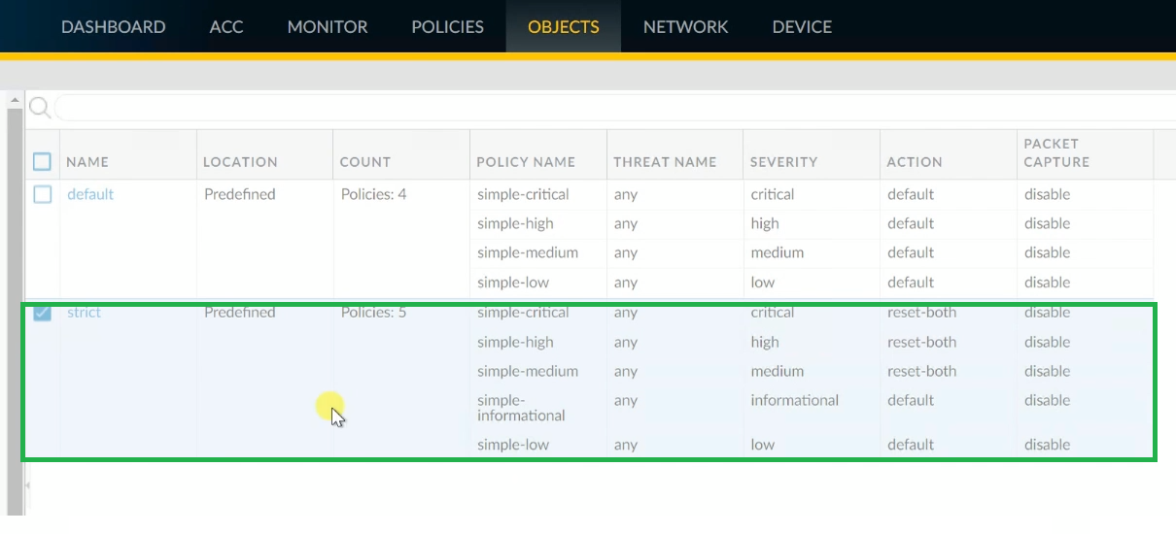Click 'simple-critical' in default profile
This screenshot has height=534, width=1176.
coord(523,194)
